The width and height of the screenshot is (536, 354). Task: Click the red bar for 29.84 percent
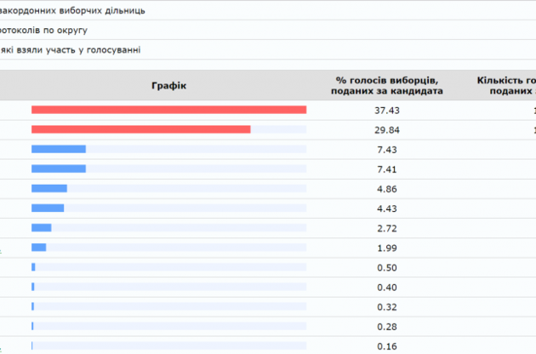click(140, 129)
